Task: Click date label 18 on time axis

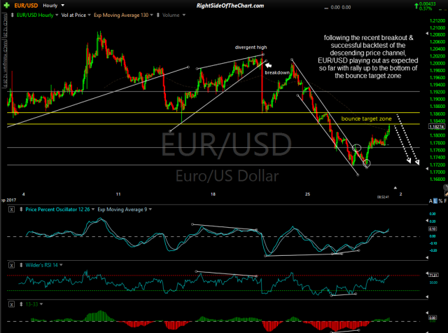Action: tap(213, 194)
